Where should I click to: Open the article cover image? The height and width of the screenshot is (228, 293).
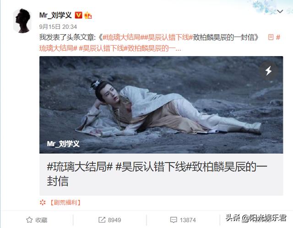pyautogui.click(x=161, y=105)
